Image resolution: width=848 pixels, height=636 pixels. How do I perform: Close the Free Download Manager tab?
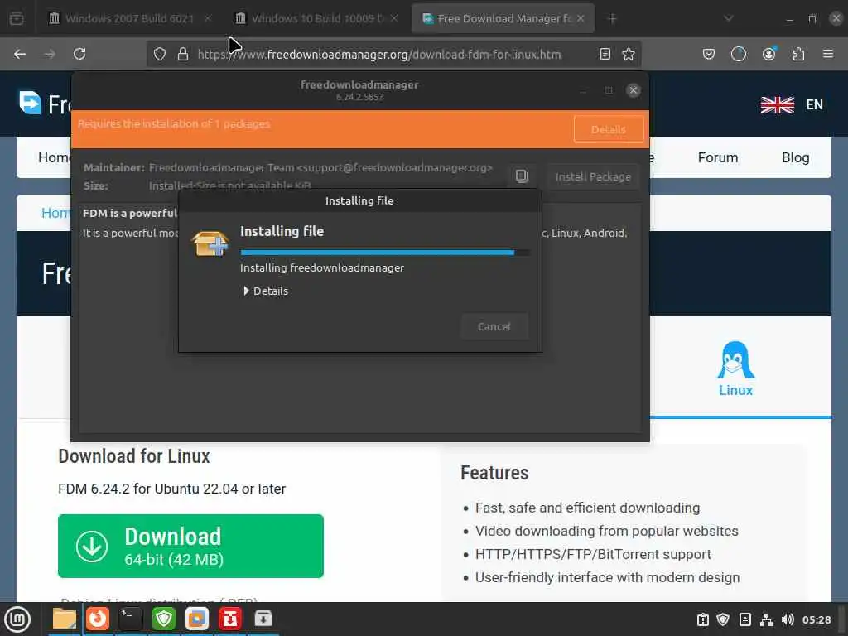[x=581, y=18]
